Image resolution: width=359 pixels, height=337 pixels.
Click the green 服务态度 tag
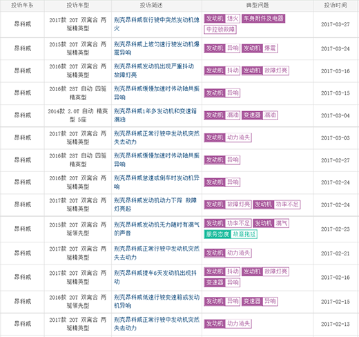pos(217,234)
